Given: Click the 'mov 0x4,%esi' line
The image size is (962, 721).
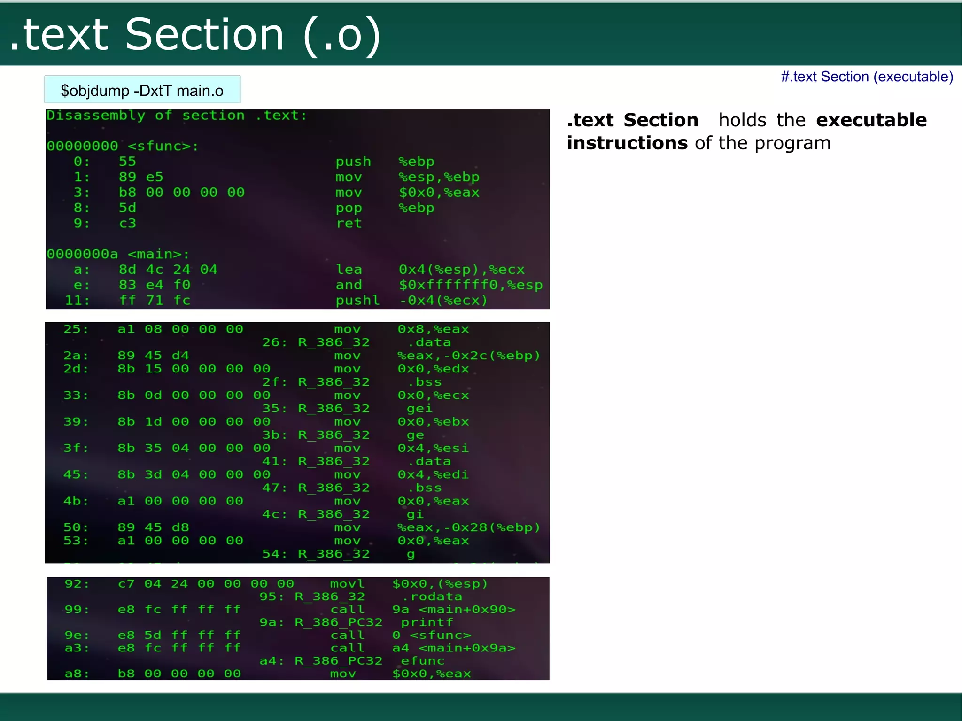Looking at the screenshot, I should [x=266, y=448].
